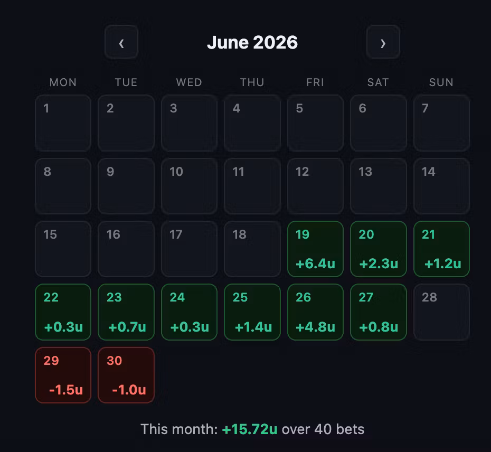
Task: Click the THU column header
Action: pyautogui.click(x=252, y=82)
